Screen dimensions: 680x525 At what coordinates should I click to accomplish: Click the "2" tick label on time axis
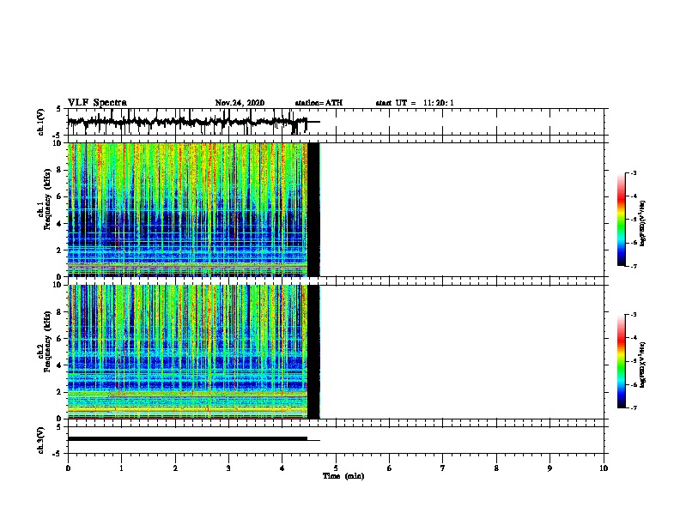point(175,468)
